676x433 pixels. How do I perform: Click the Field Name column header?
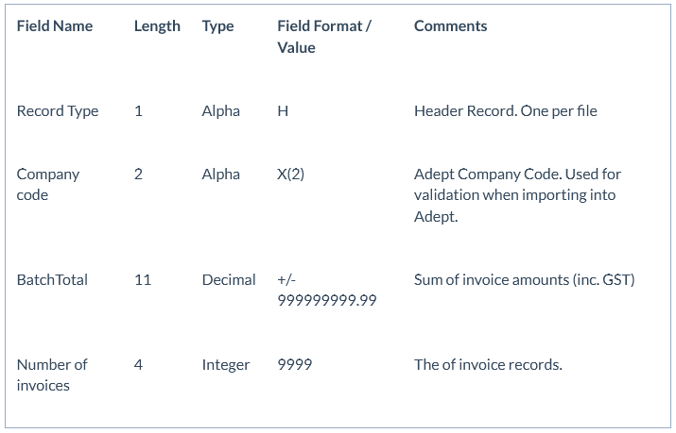[x=55, y=26]
